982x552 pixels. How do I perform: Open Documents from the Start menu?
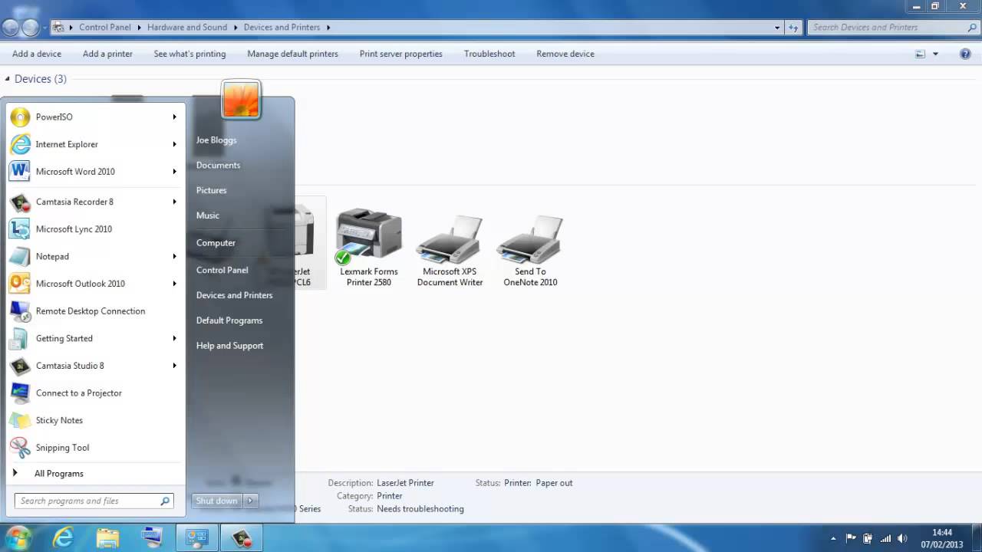click(218, 166)
